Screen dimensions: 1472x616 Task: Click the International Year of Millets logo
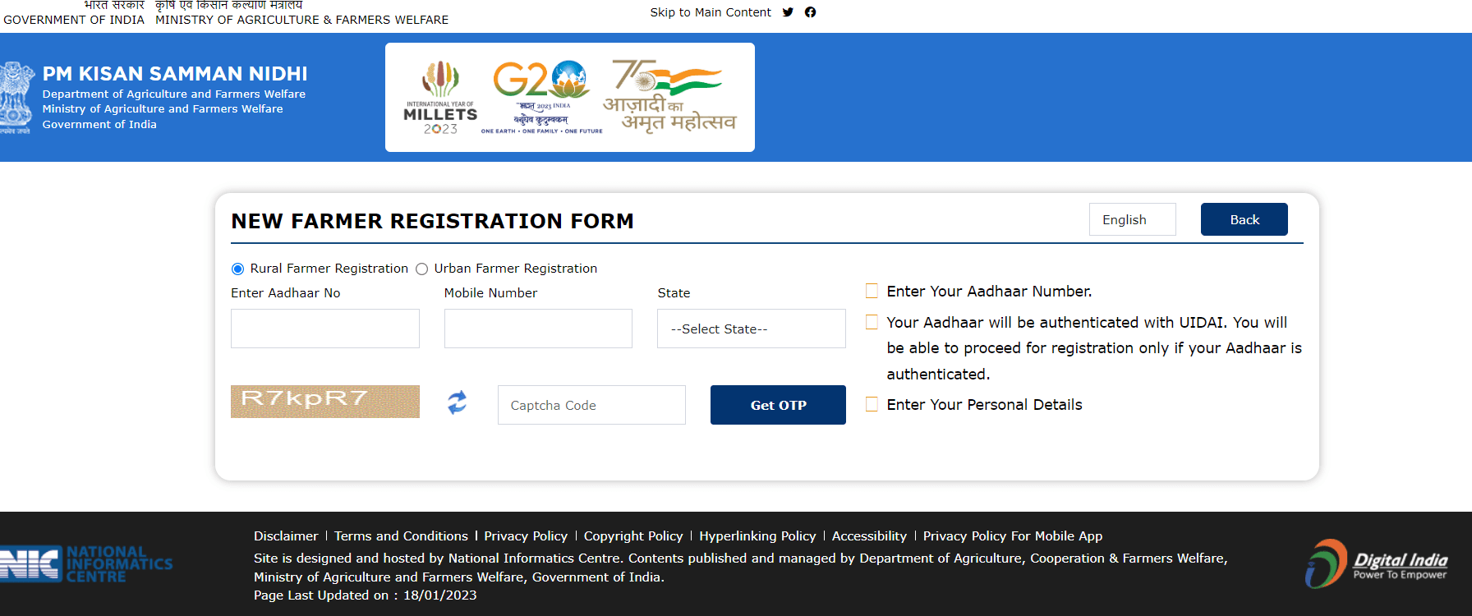pyautogui.click(x=440, y=98)
